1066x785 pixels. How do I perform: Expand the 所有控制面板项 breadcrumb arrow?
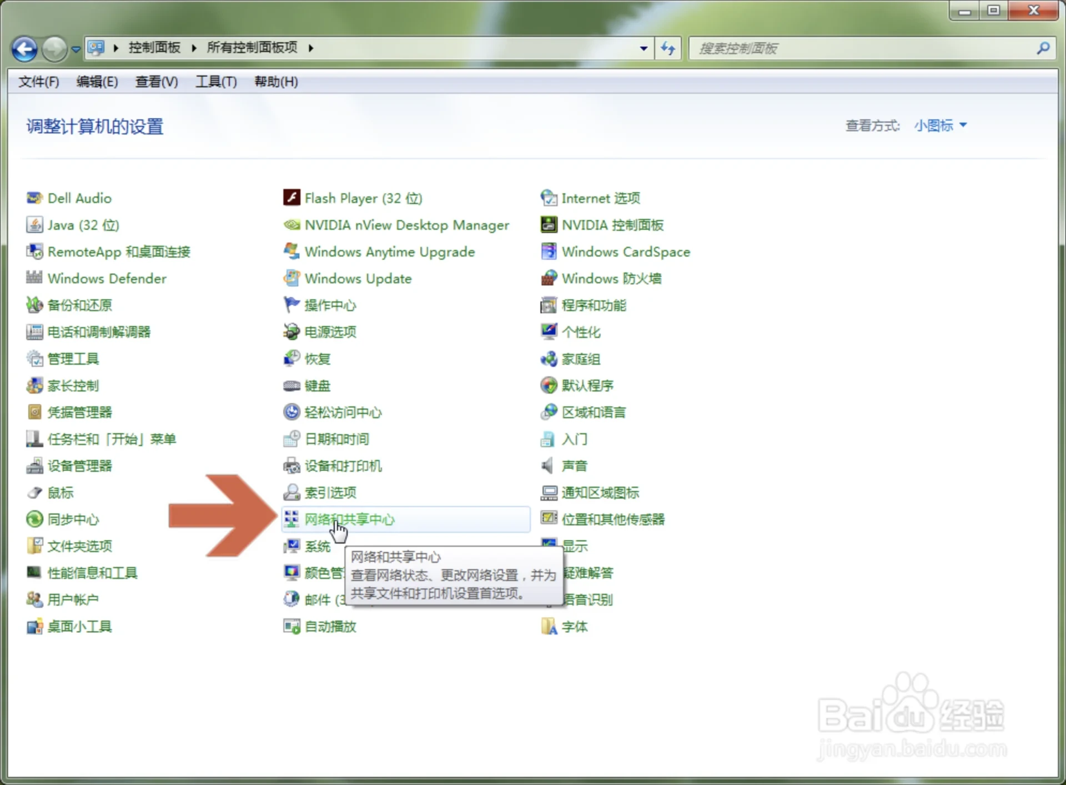[311, 48]
